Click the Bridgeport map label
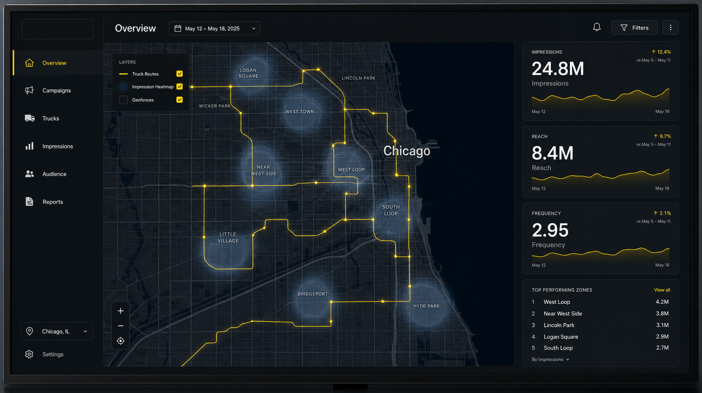702x393 pixels. (x=313, y=294)
